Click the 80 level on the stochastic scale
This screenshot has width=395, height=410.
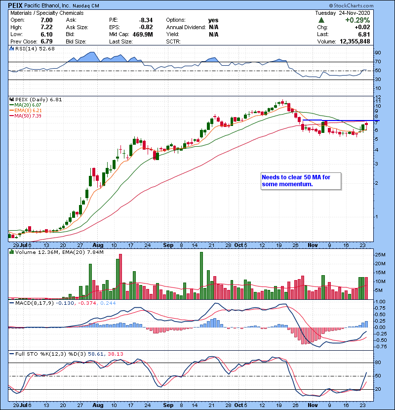tap(378, 363)
